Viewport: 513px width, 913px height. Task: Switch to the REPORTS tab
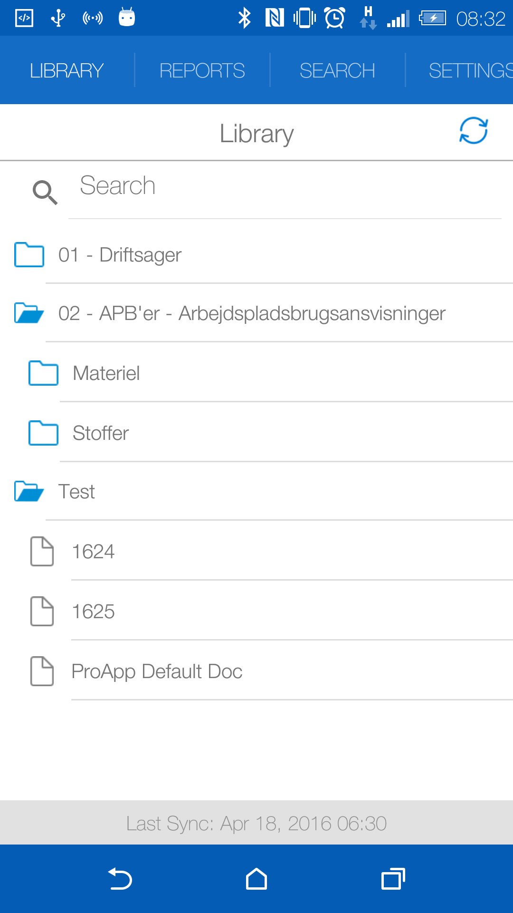tap(202, 70)
